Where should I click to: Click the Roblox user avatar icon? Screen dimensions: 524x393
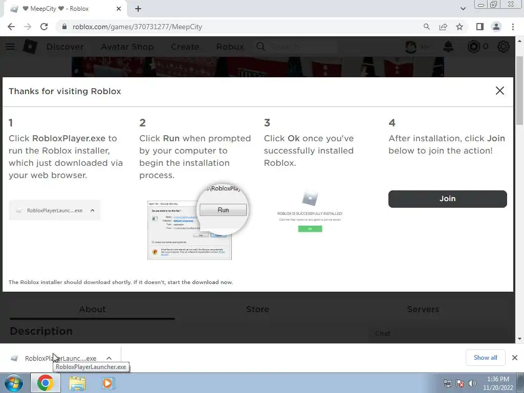(x=411, y=47)
